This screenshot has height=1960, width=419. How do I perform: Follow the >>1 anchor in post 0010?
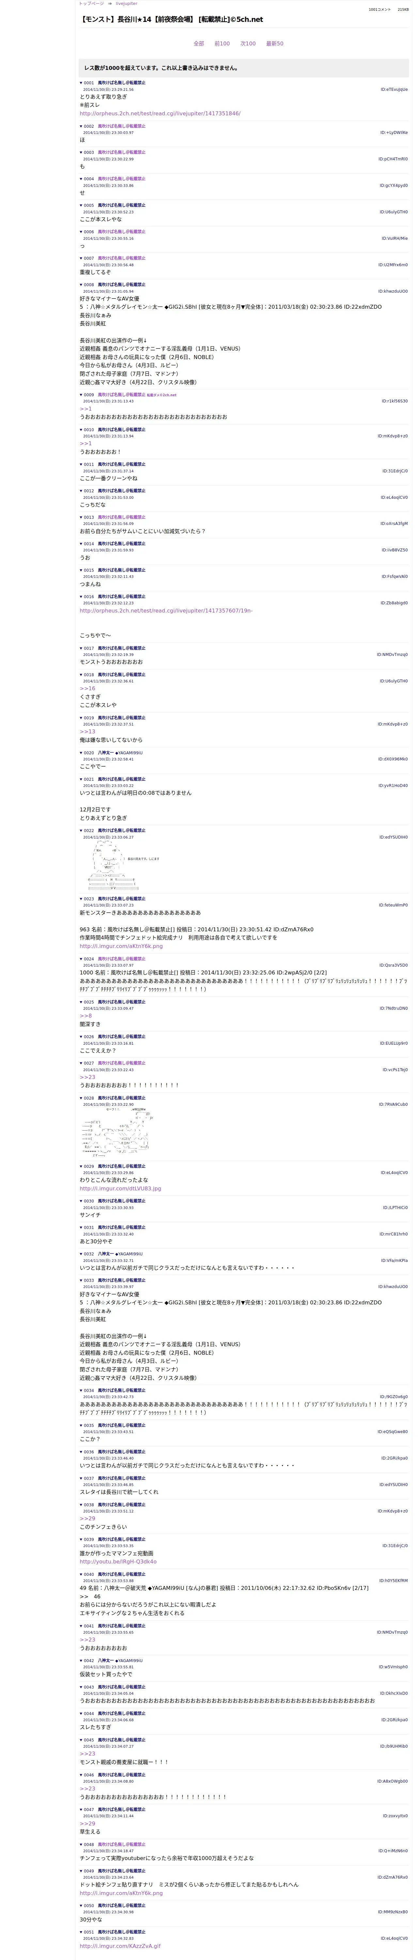pyautogui.click(x=85, y=444)
